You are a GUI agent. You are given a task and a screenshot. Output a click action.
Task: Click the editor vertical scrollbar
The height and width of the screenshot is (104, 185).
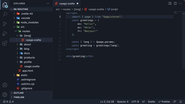coord(184,40)
